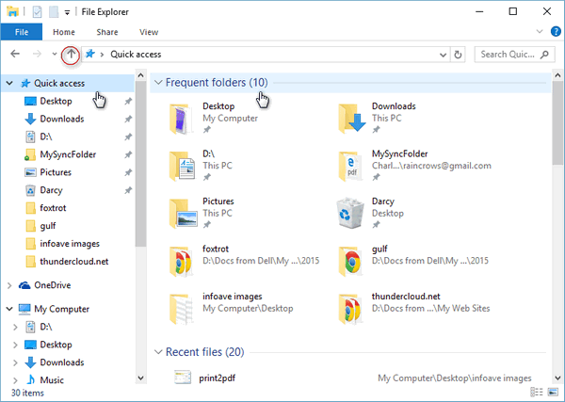Expand Desktop under My Computer
Viewport: 565px width, 402px height.
(x=15, y=345)
